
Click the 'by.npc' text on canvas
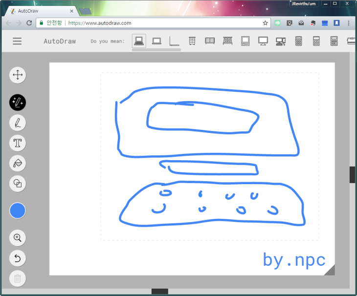294,260
